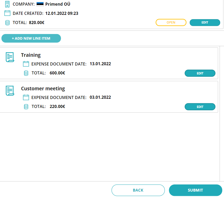Open the Customer meeting title
Screen dimensions: 224x199
pyautogui.click(x=43, y=89)
